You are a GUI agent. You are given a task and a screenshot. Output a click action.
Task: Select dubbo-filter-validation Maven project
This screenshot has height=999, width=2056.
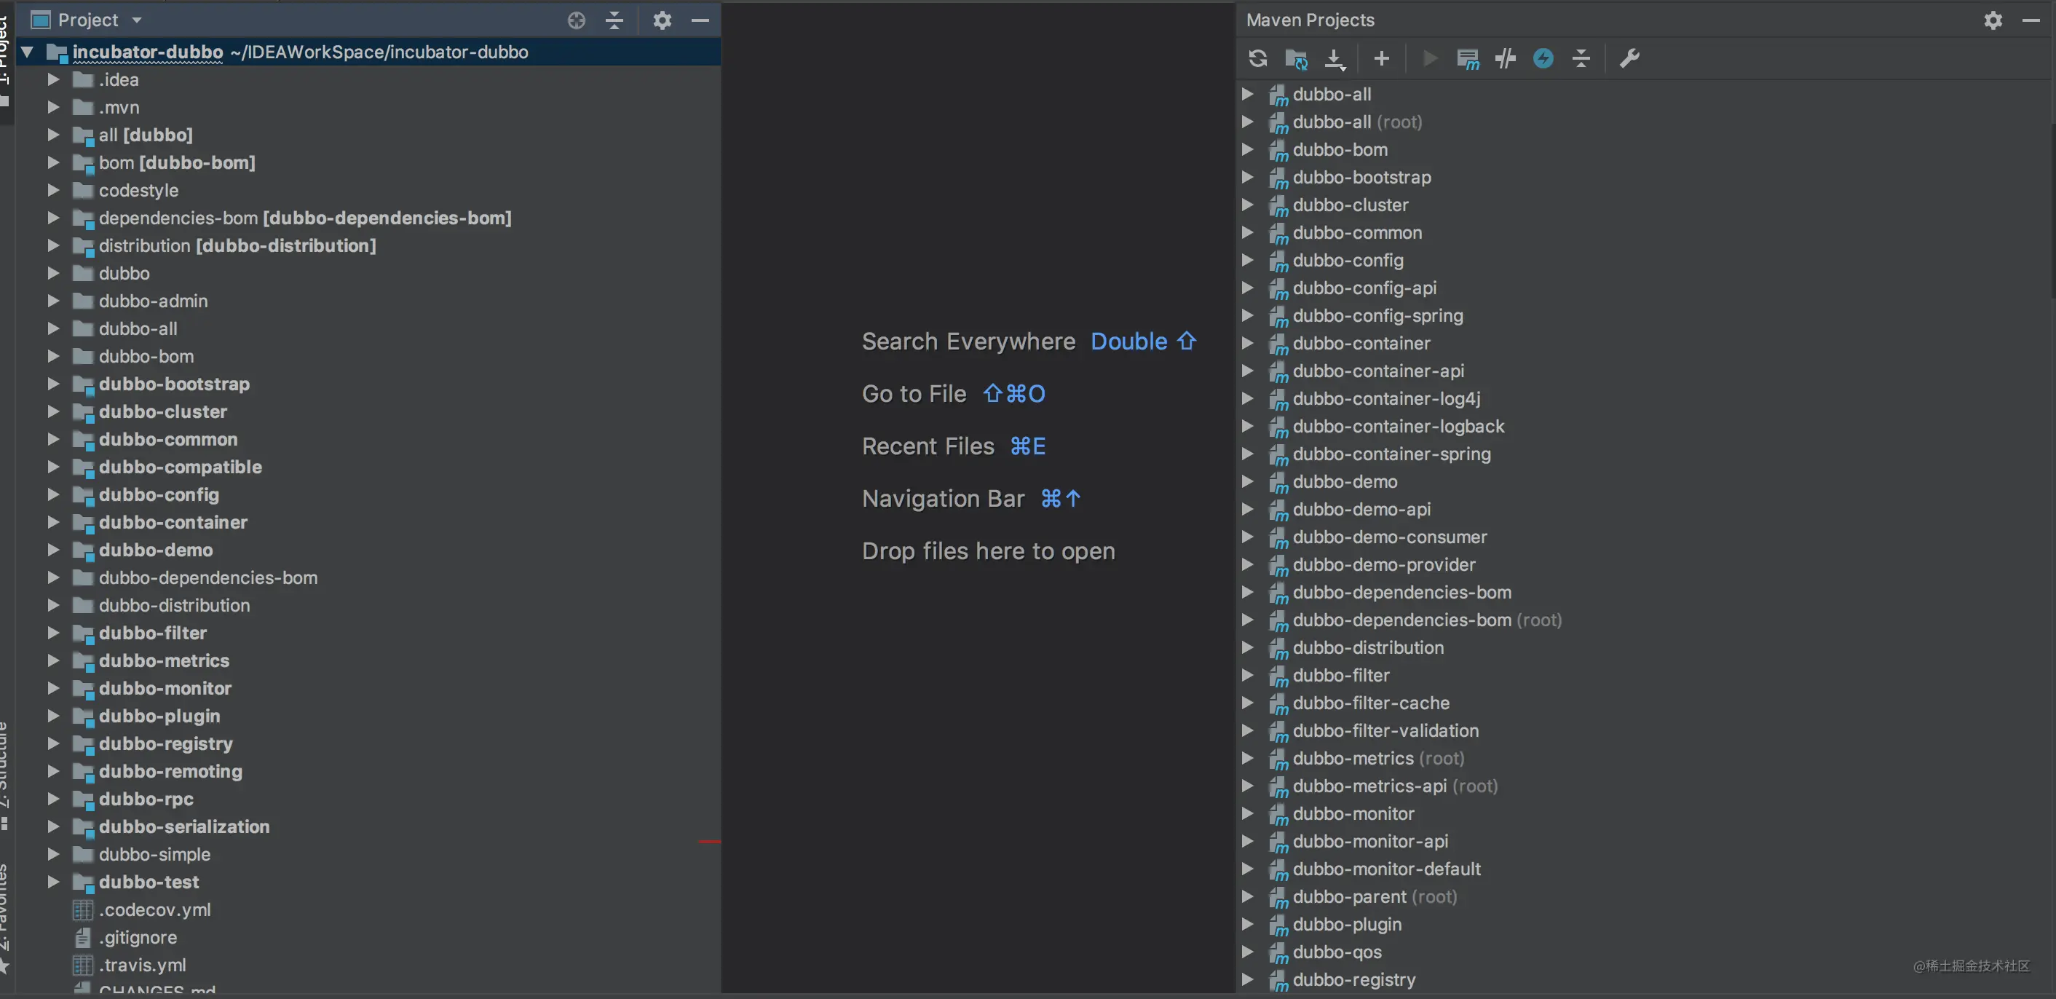pyautogui.click(x=1385, y=731)
